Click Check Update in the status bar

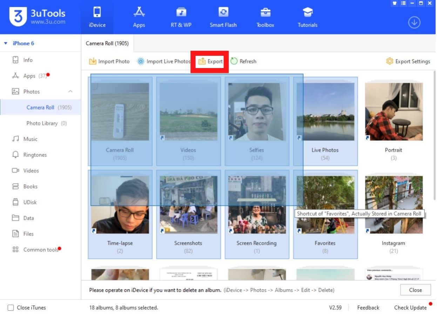[410, 308]
